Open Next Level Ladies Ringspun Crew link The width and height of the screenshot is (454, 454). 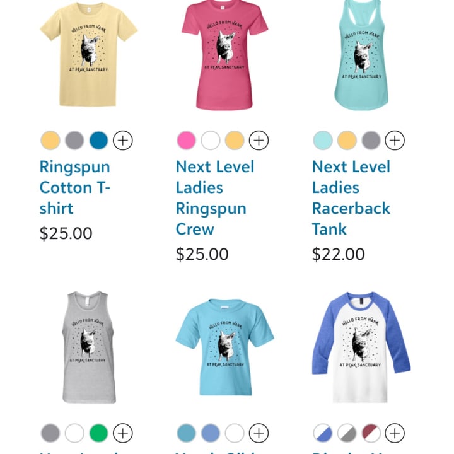pos(215,198)
